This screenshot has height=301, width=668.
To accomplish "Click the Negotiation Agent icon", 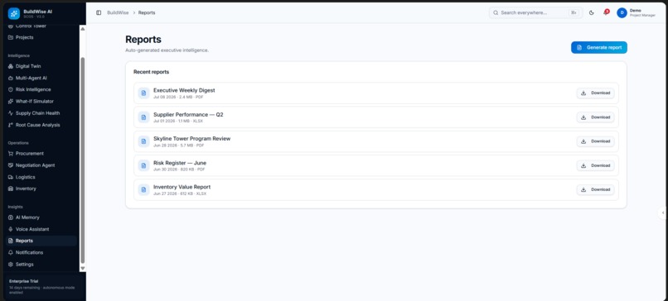I will pyautogui.click(x=11, y=165).
